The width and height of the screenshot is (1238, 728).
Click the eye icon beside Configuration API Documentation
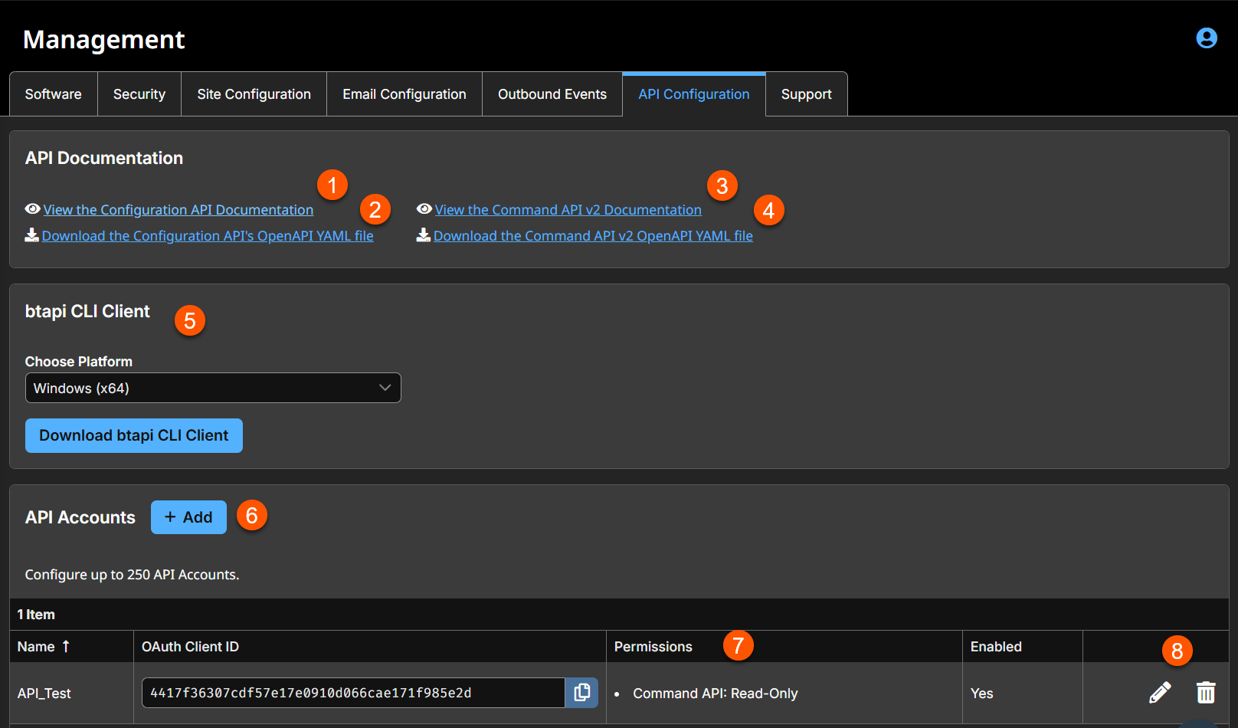(x=33, y=209)
